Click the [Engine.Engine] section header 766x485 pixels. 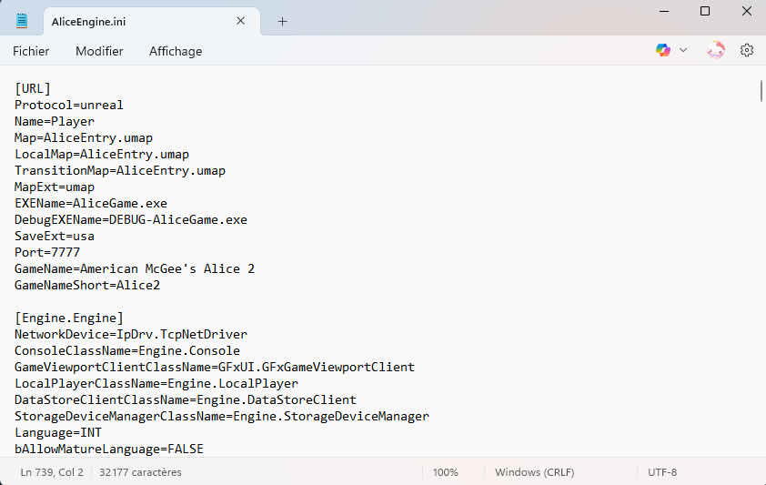tap(69, 318)
